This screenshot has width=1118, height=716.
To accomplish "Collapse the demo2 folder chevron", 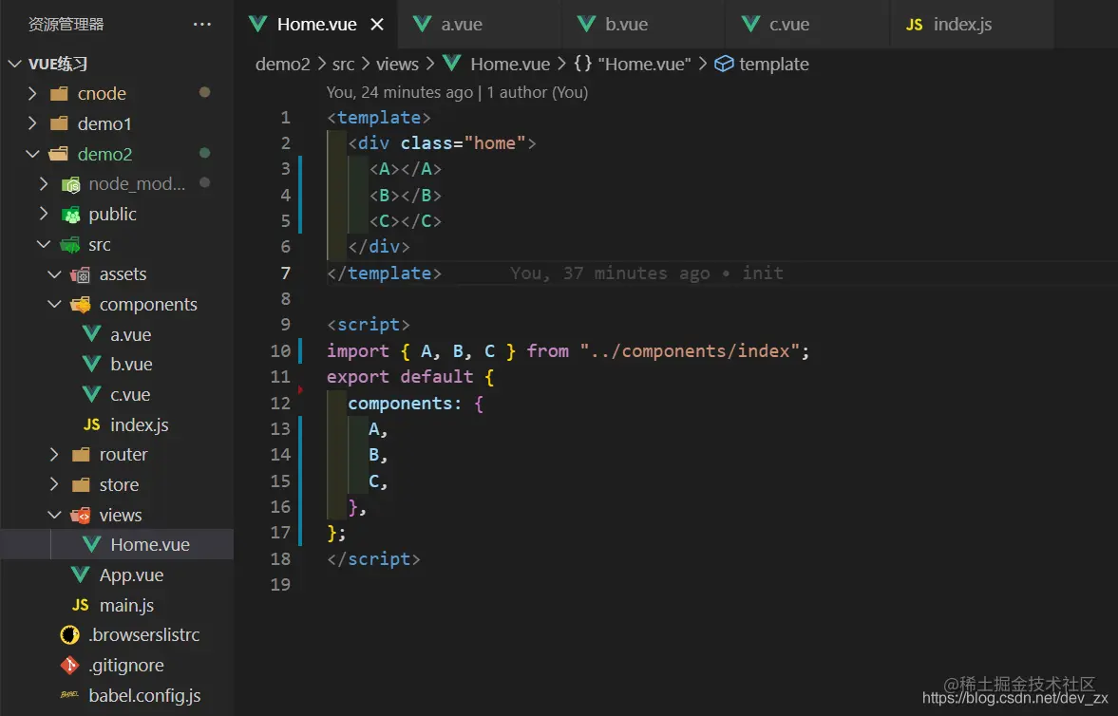I will (32, 154).
